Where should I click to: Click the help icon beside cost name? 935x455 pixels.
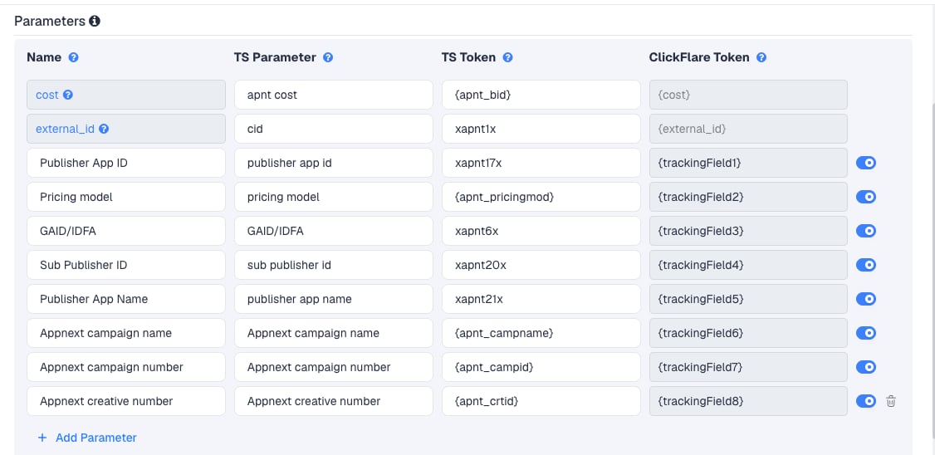(68, 95)
